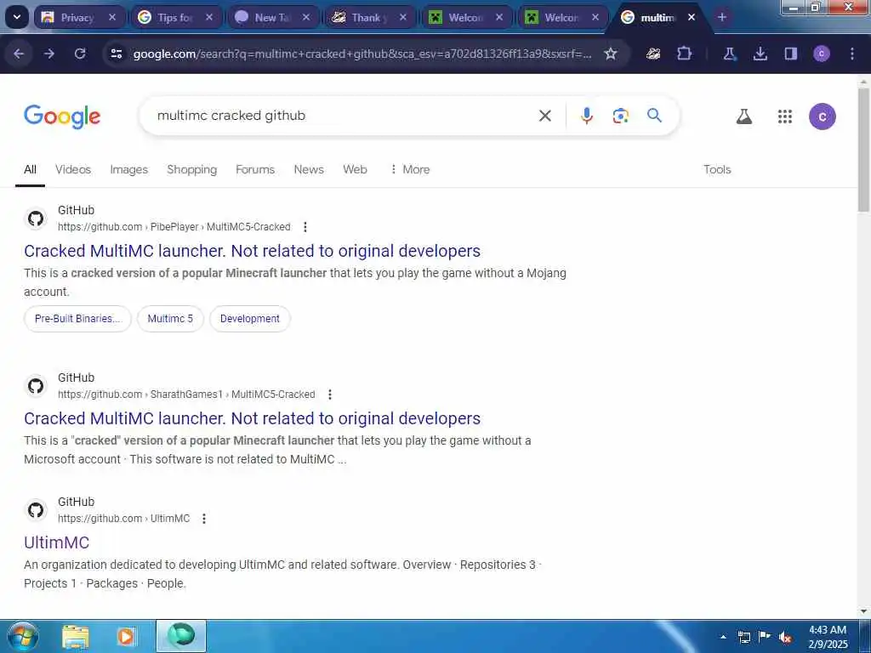Bookmark this page with the star

pos(611,54)
